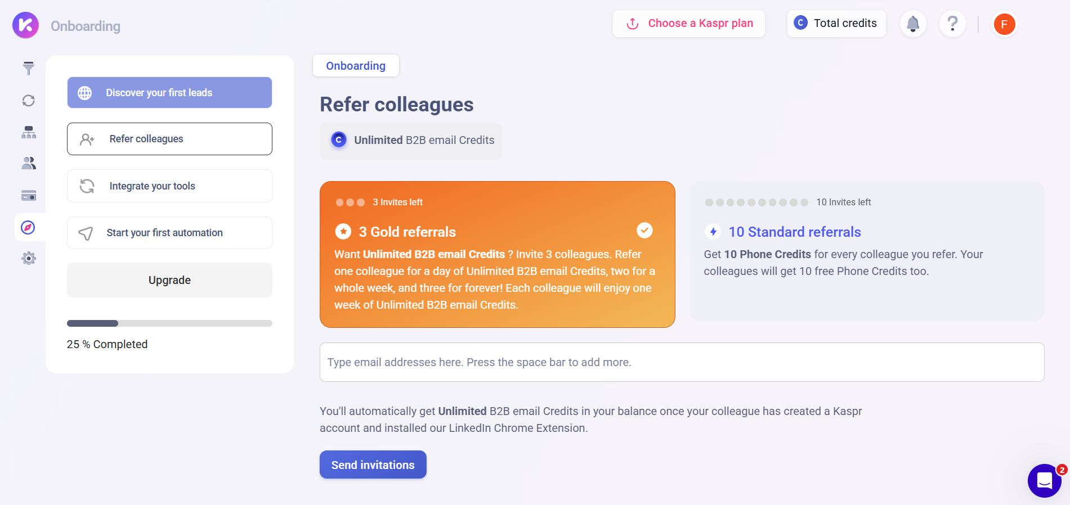Screen dimensions: 1070x505
Task: Click the Send invitations button
Action: tap(373, 465)
